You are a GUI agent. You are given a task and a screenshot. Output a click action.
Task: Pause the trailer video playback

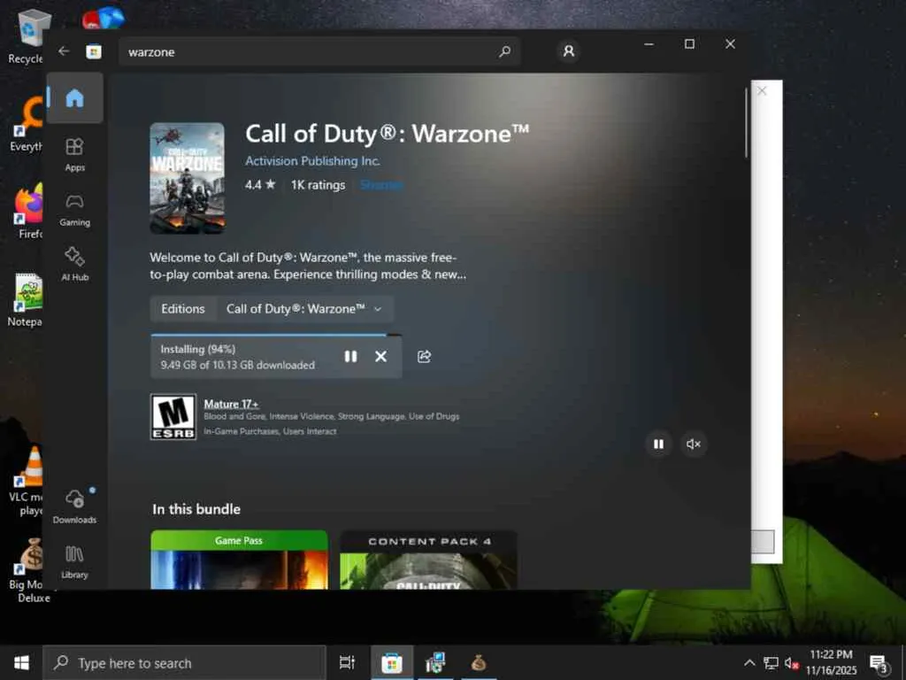(x=658, y=444)
